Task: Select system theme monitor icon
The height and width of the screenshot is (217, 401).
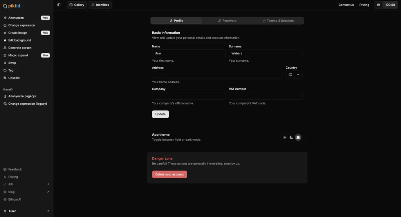Action: (x=298, y=137)
